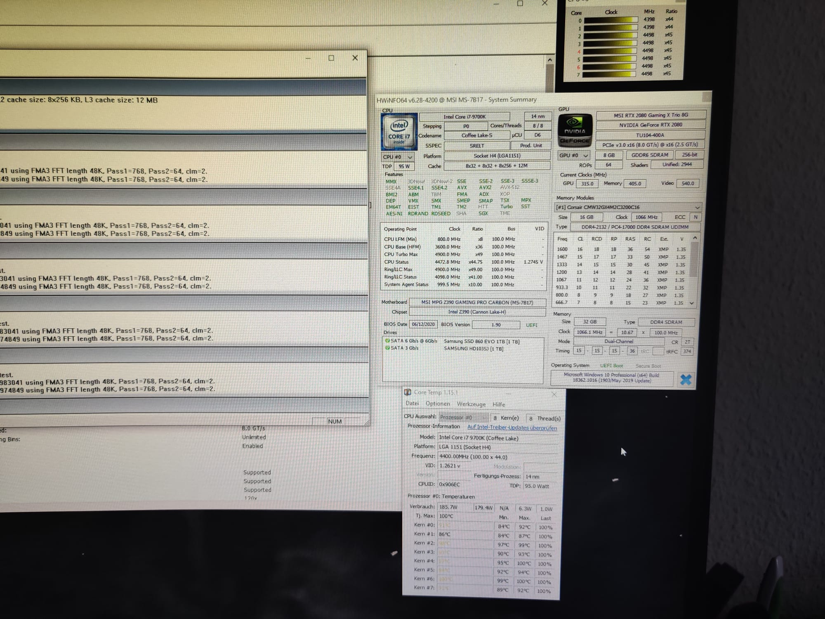Close the Prime95 worker window
This screenshot has width=825, height=619.
[x=355, y=58]
